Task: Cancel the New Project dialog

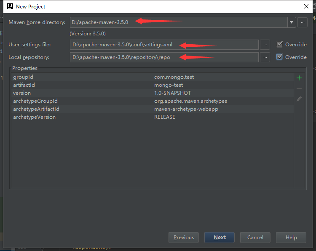Action: 255,238
